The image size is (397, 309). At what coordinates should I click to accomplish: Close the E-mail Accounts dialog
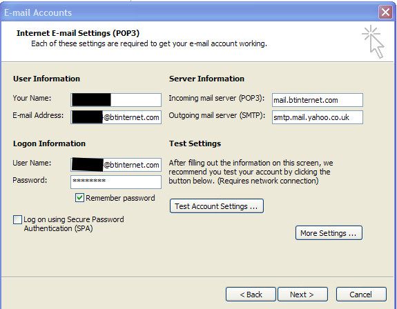(x=385, y=12)
